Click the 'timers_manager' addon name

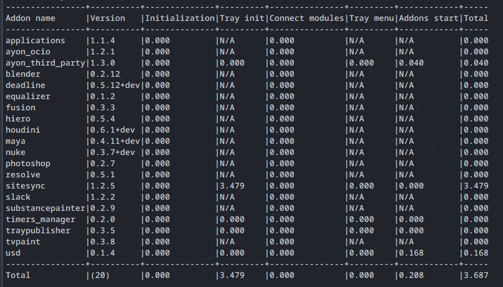tap(40, 220)
